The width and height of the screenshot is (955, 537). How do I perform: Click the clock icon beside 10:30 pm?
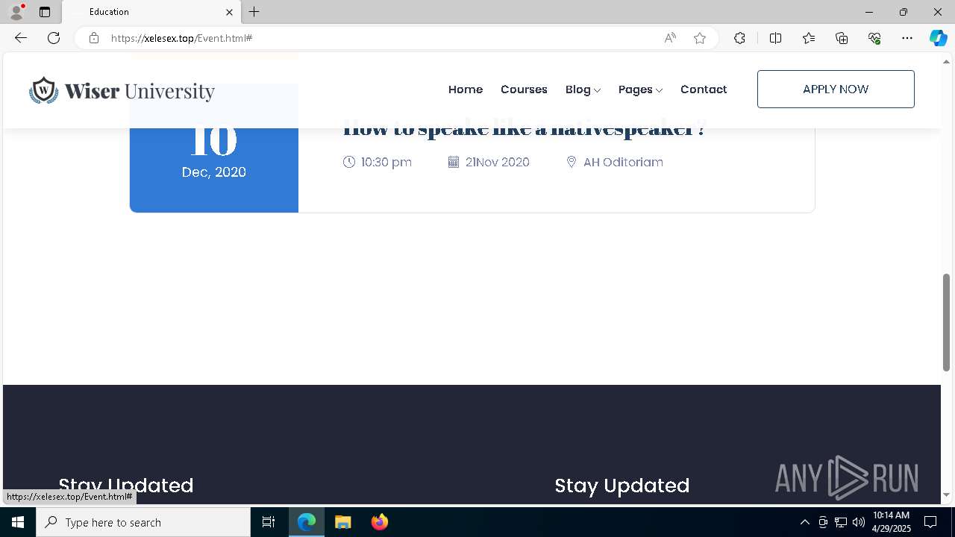pyautogui.click(x=348, y=162)
